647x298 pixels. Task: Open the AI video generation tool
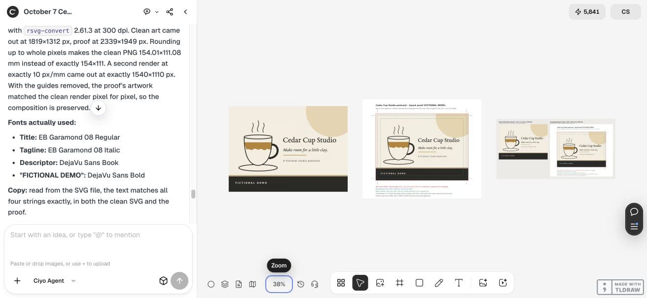click(503, 283)
